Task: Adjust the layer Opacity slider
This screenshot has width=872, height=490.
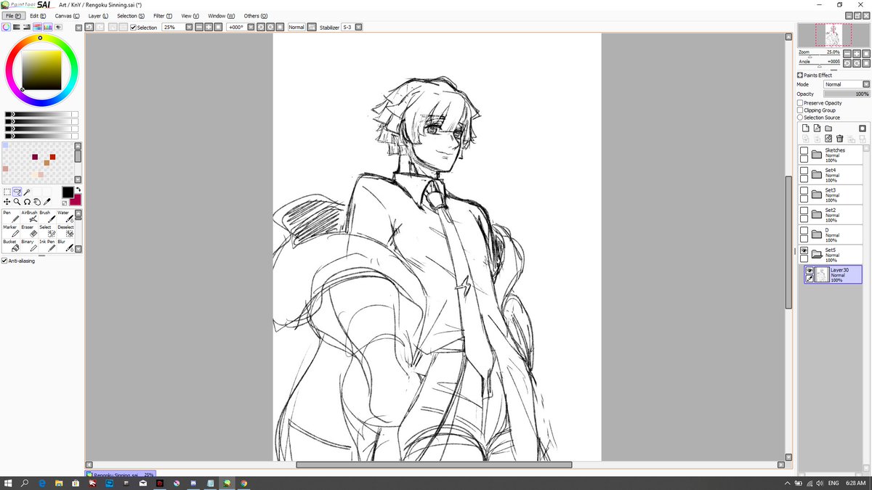Action: click(847, 94)
